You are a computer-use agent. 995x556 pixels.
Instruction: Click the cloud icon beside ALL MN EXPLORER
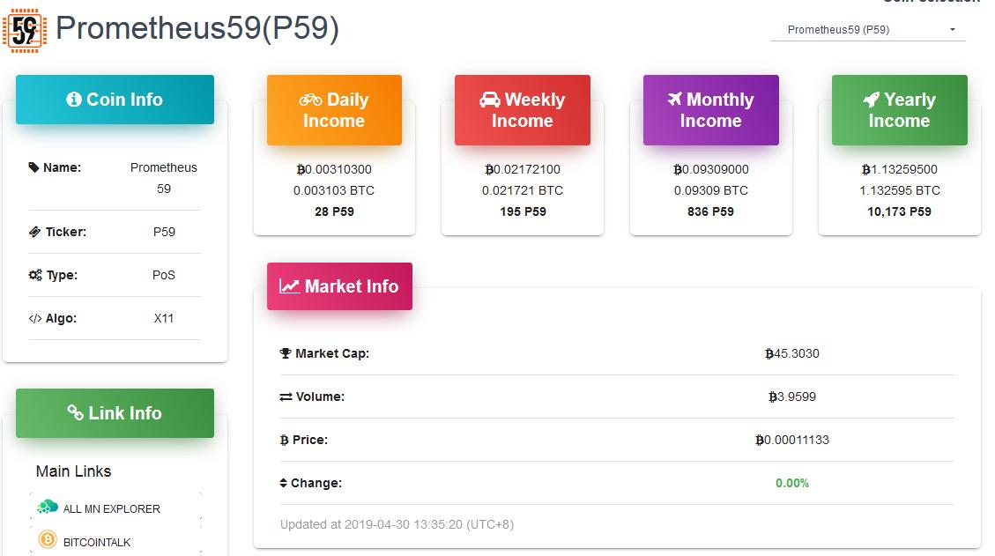46,508
